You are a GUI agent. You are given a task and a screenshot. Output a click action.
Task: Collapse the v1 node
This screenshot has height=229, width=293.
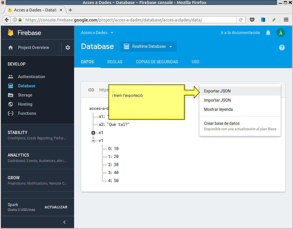click(93, 141)
